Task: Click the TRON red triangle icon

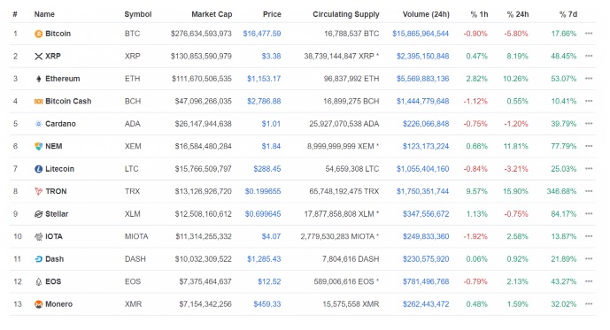Action: coord(38,192)
